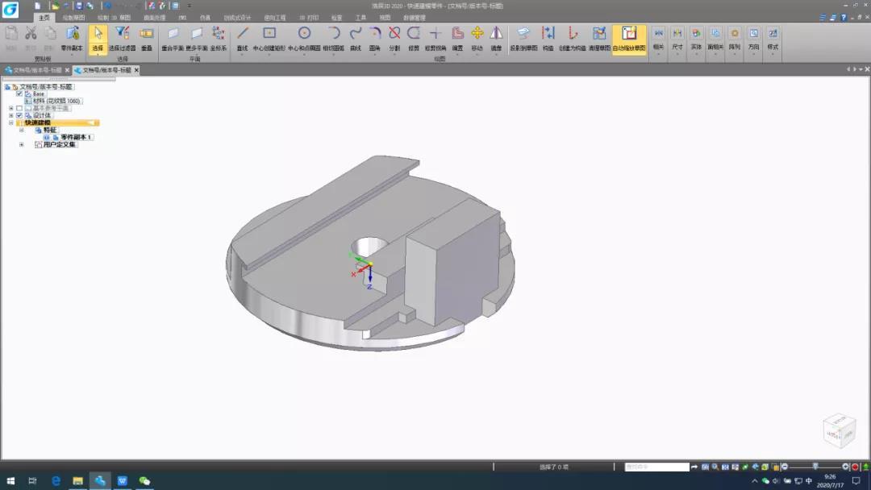Viewport: 871px width, 490px height.
Task: Choose the 更多平面 (more planes) tool
Action: tap(197, 39)
